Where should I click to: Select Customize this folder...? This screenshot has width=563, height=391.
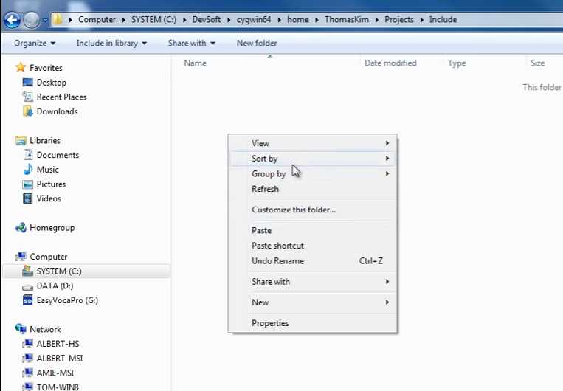coord(312,210)
